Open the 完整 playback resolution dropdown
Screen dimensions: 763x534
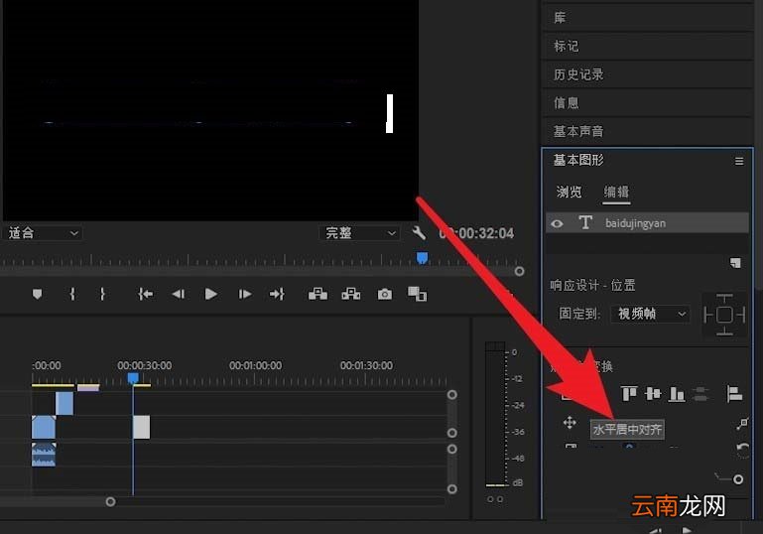[359, 233]
